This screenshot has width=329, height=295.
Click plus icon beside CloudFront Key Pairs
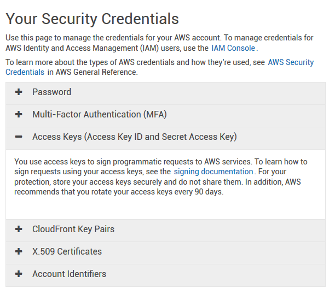(19, 229)
